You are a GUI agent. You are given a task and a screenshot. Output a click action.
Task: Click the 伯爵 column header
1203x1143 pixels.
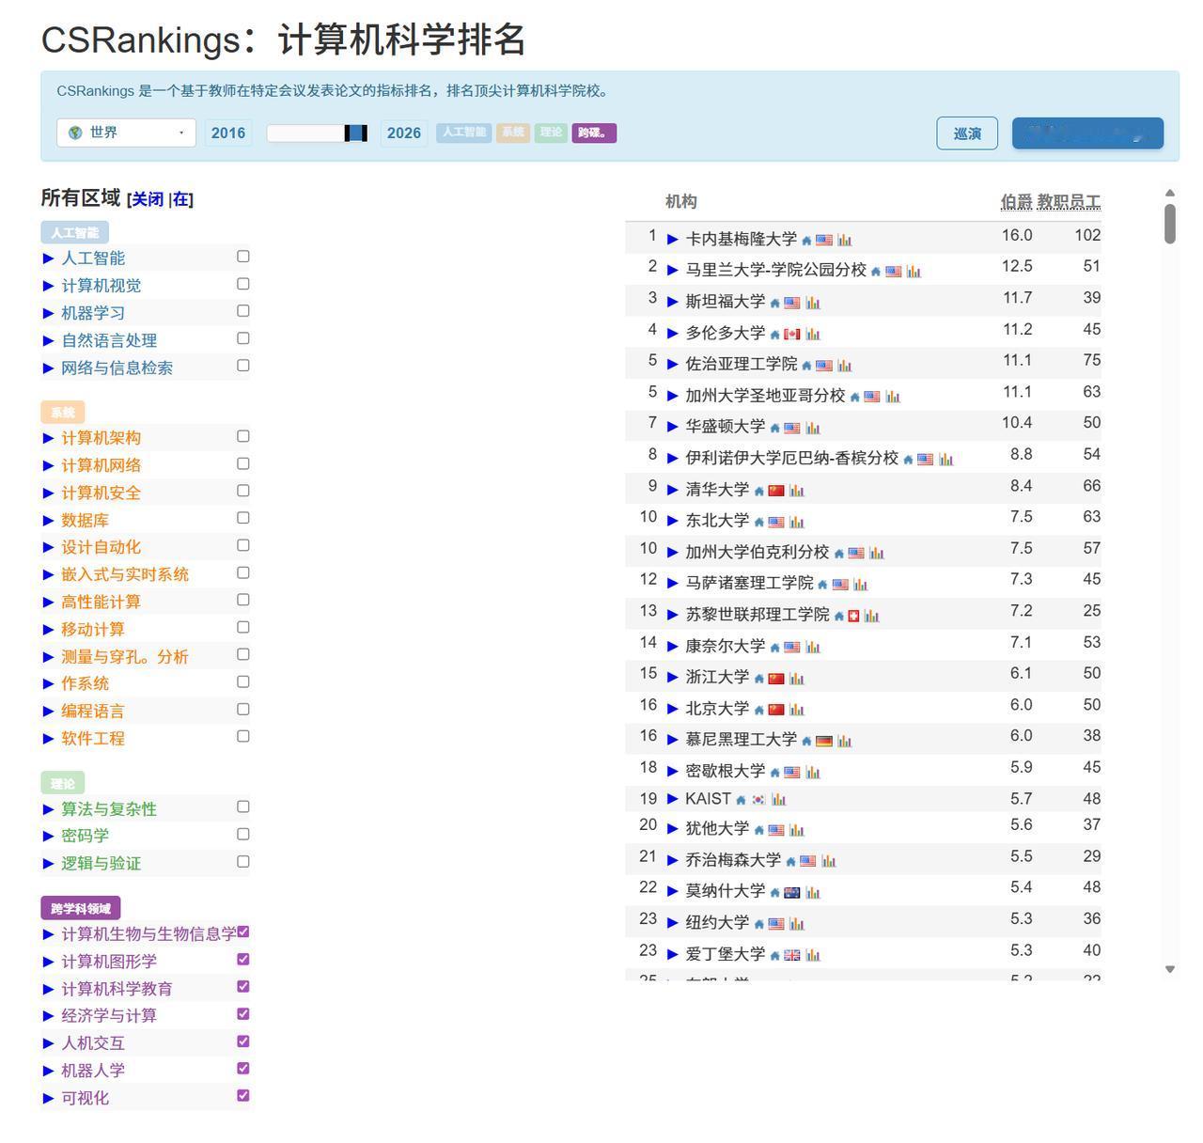coord(1016,202)
